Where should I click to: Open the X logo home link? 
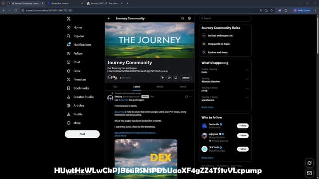(69, 19)
